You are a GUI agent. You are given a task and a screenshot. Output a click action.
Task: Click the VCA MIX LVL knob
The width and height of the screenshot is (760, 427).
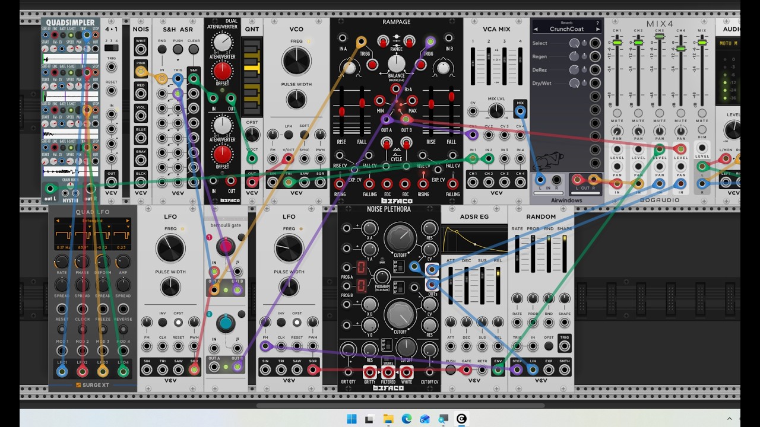496,111
